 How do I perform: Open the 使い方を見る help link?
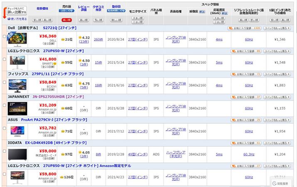16,19
